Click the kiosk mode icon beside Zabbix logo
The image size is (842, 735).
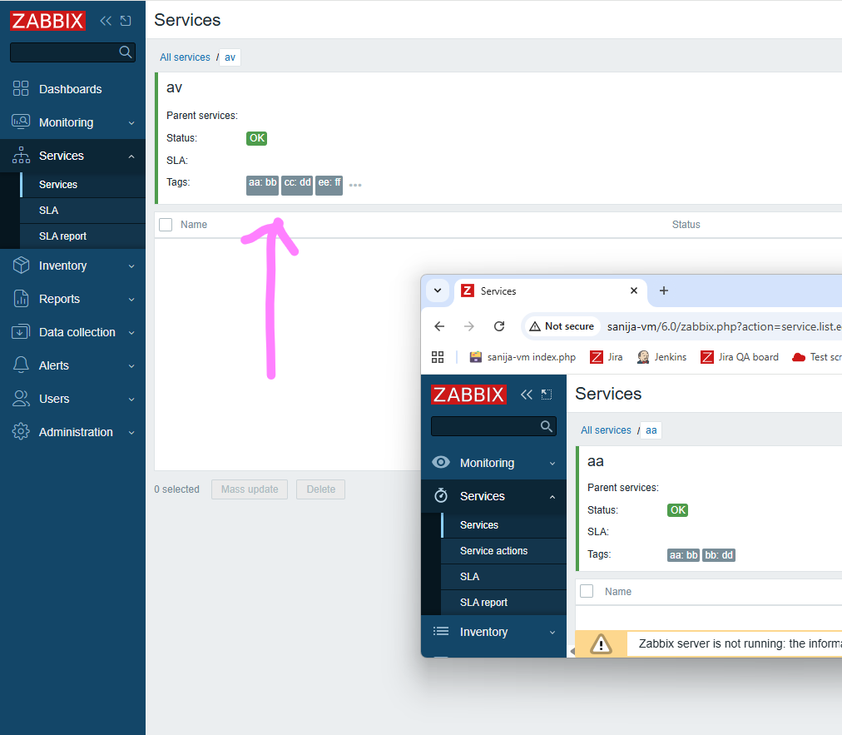126,21
